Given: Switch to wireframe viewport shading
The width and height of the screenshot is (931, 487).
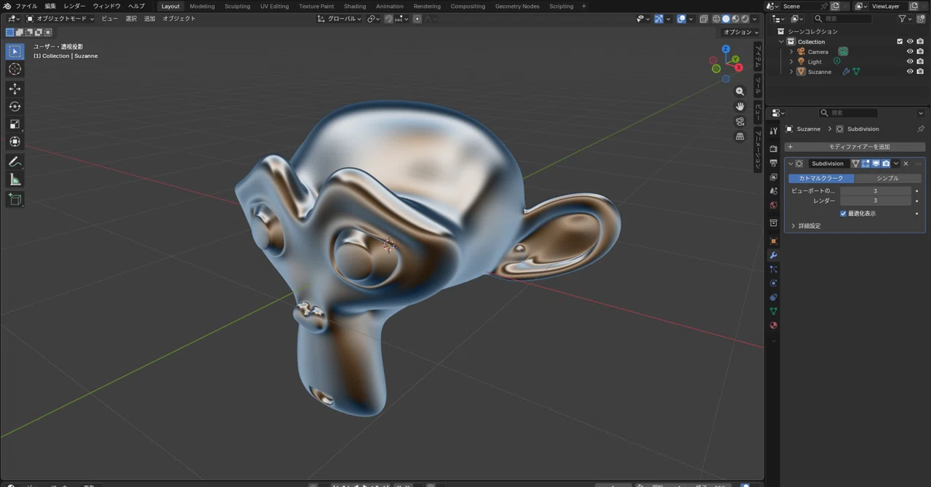Looking at the screenshot, I should pyautogui.click(x=716, y=18).
